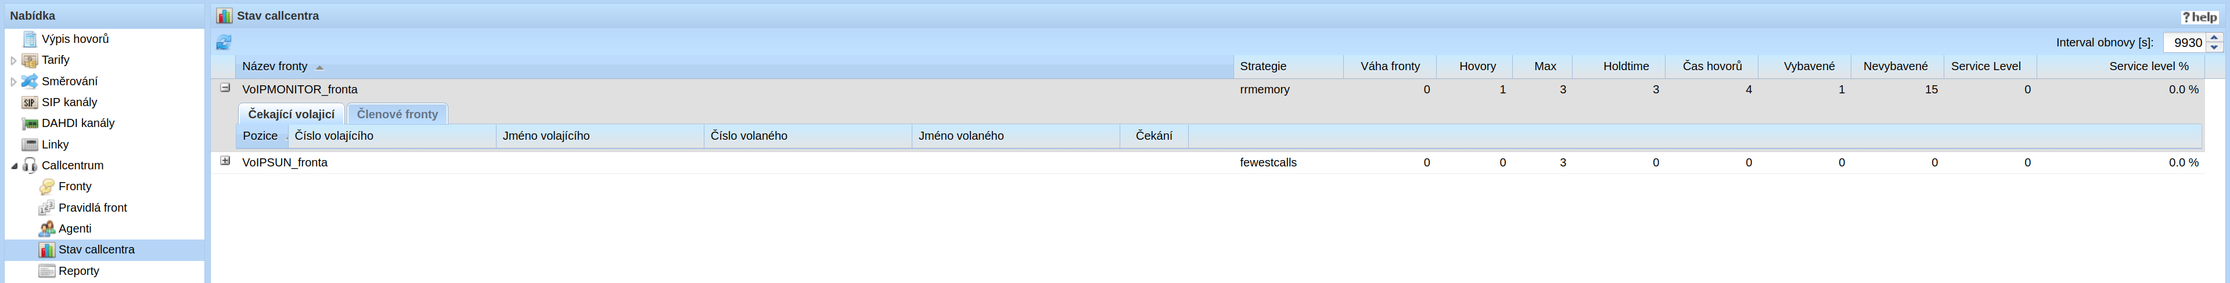Click the DAHDI kanály icon
Viewport: 2230px width, 283px height.
(30, 123)
